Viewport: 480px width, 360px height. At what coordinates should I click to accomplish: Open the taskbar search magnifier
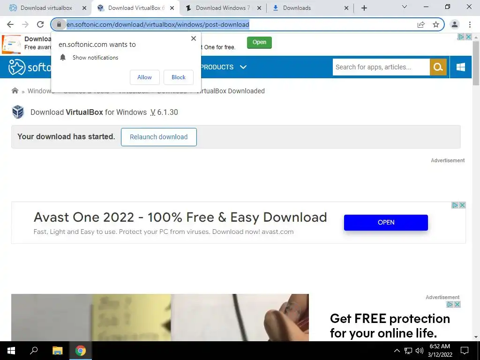point(34,351)
